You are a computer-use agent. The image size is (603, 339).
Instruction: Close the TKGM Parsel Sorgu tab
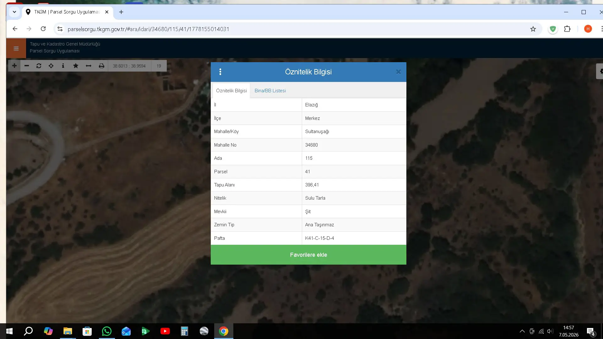(x=107, y=12)
